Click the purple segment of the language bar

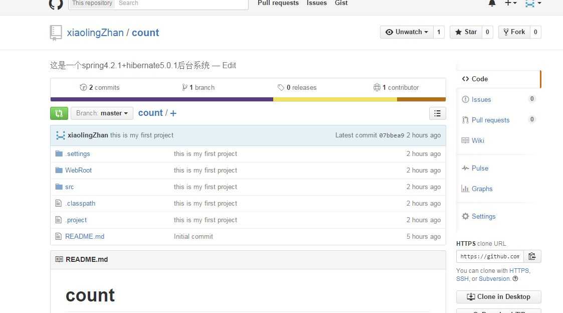[162, 99]
